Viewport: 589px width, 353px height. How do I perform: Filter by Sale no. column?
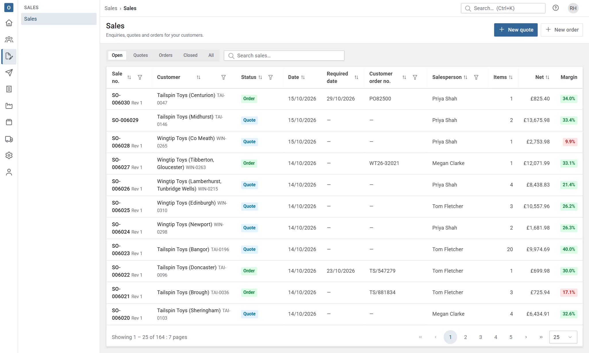[140, 77]
